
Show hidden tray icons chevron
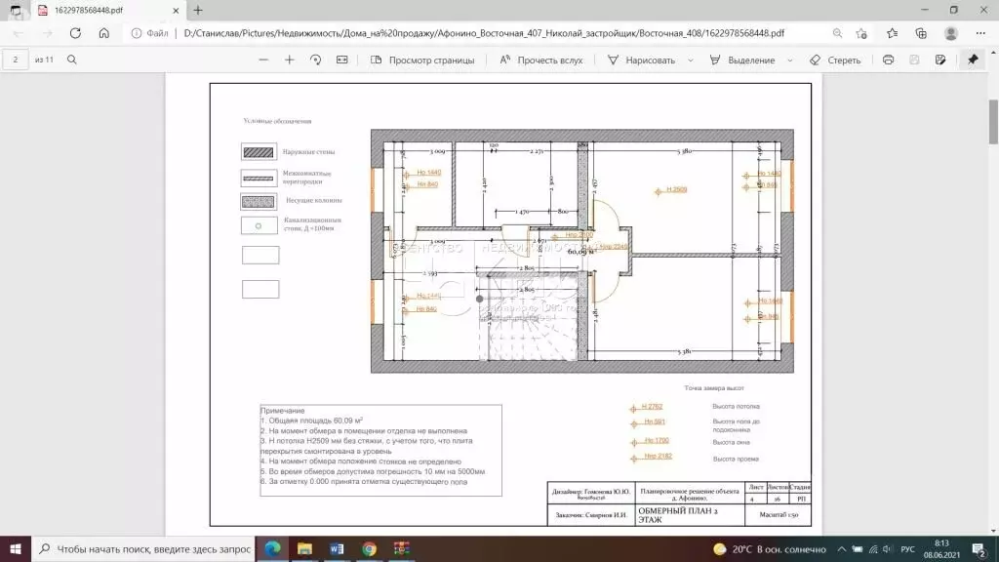[842, 548]
